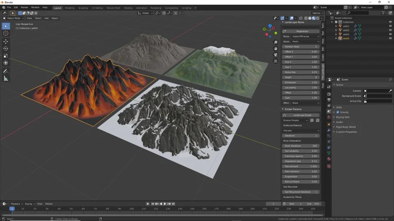Click the outliner filter funnel icon
The height and width of the screenshot is (221, 394).
[383, 13]
